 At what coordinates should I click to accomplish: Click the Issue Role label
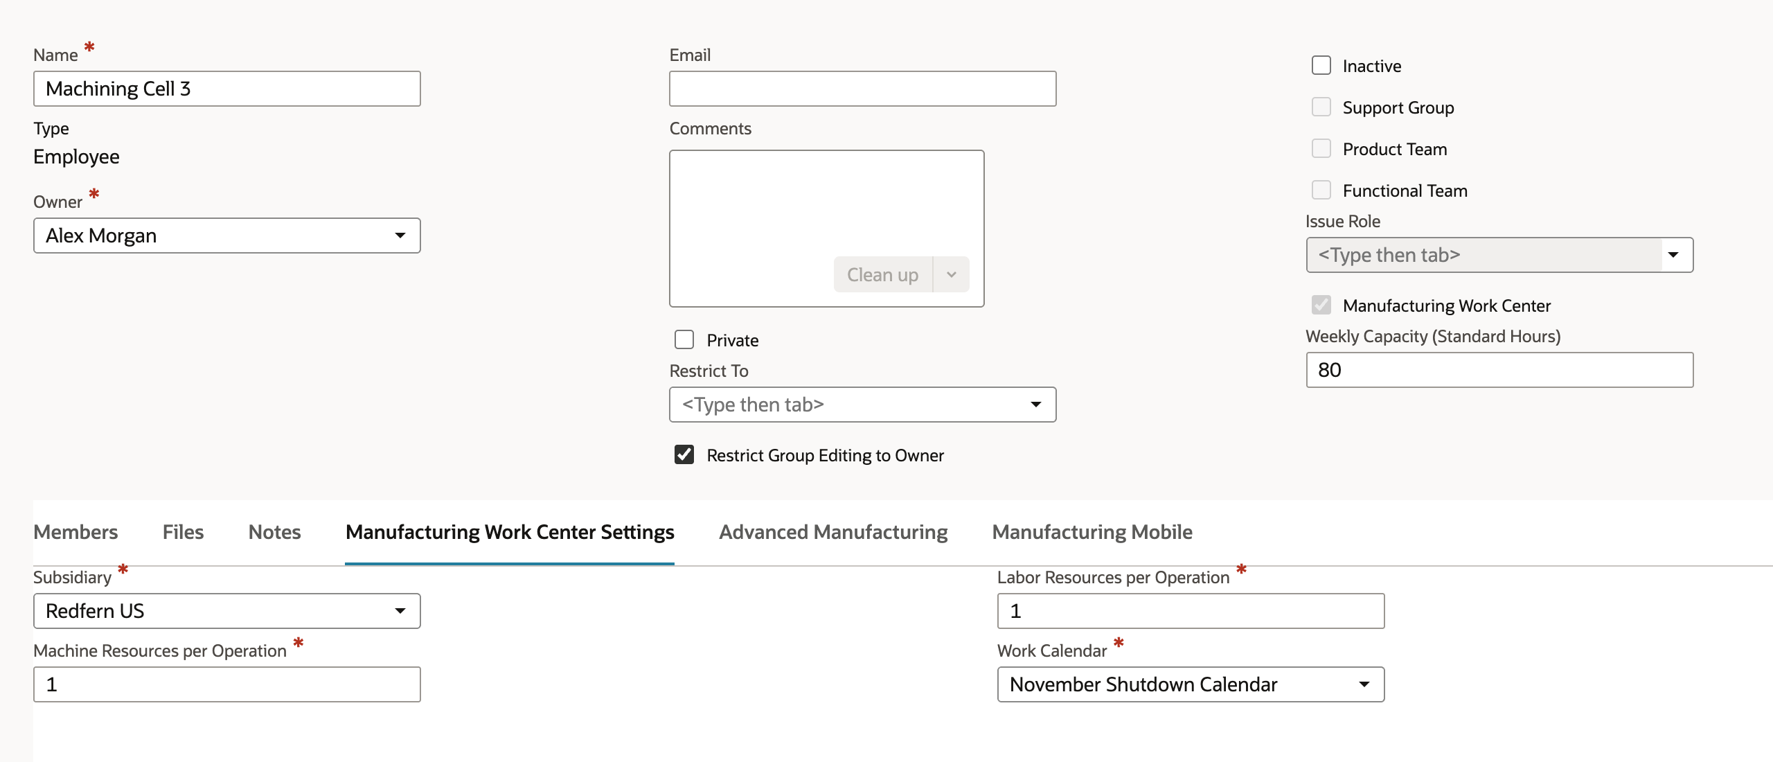coord(1343,221)
